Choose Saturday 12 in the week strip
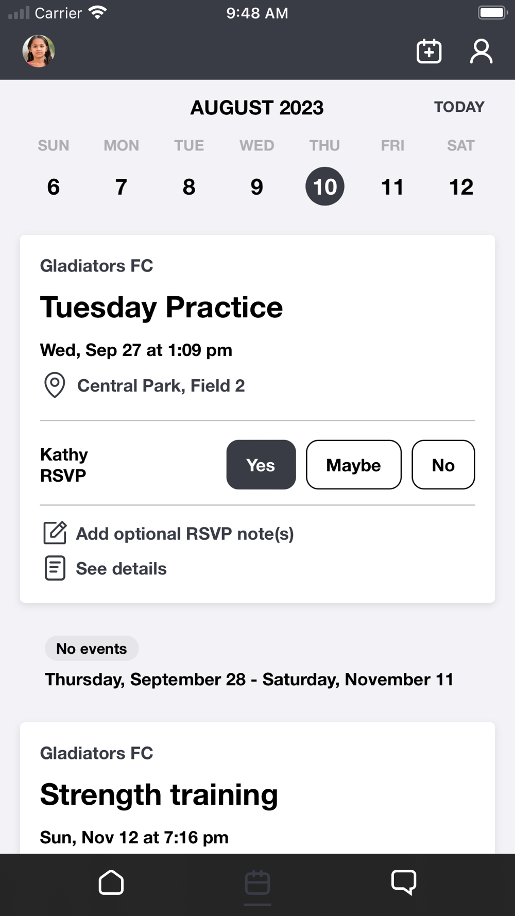The image size is (515, 916). click(461, 186)
